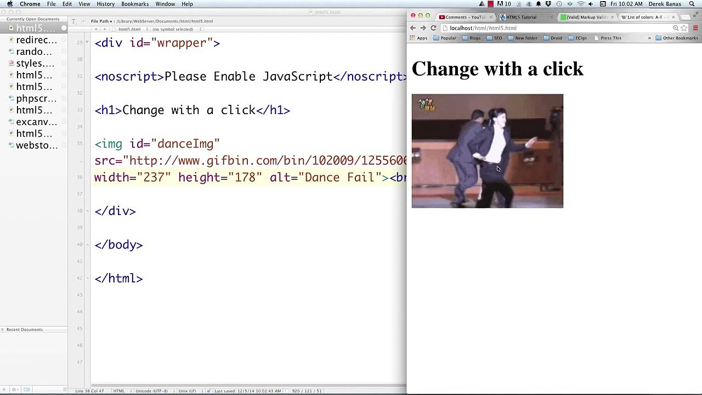This screenshot has height=395, width=702.
Task: Open the Edit menu
Action: tap(67, 4)
